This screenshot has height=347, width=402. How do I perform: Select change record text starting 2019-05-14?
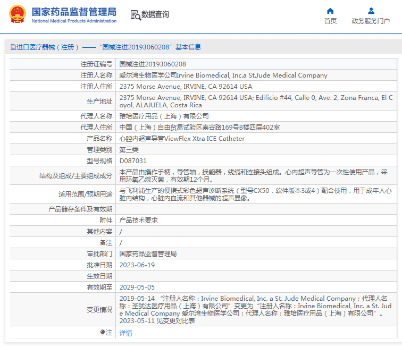[x=256, y=309]
